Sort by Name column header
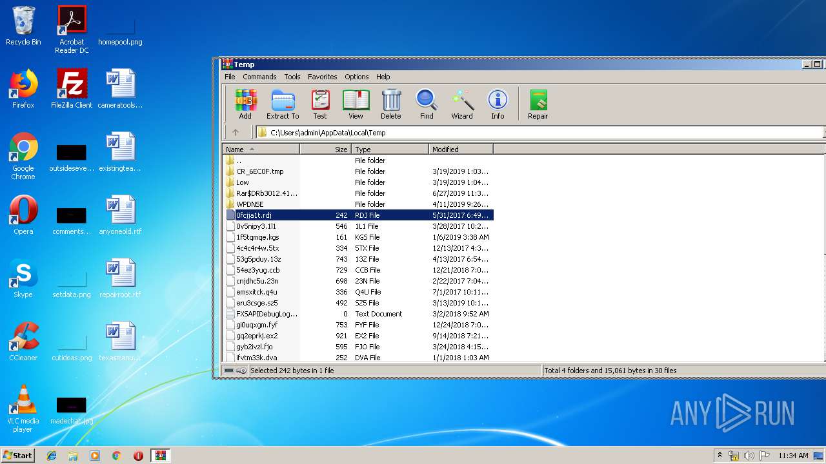Image resolution: width=826 pixels, height=464 pixels. click(261, 149)
